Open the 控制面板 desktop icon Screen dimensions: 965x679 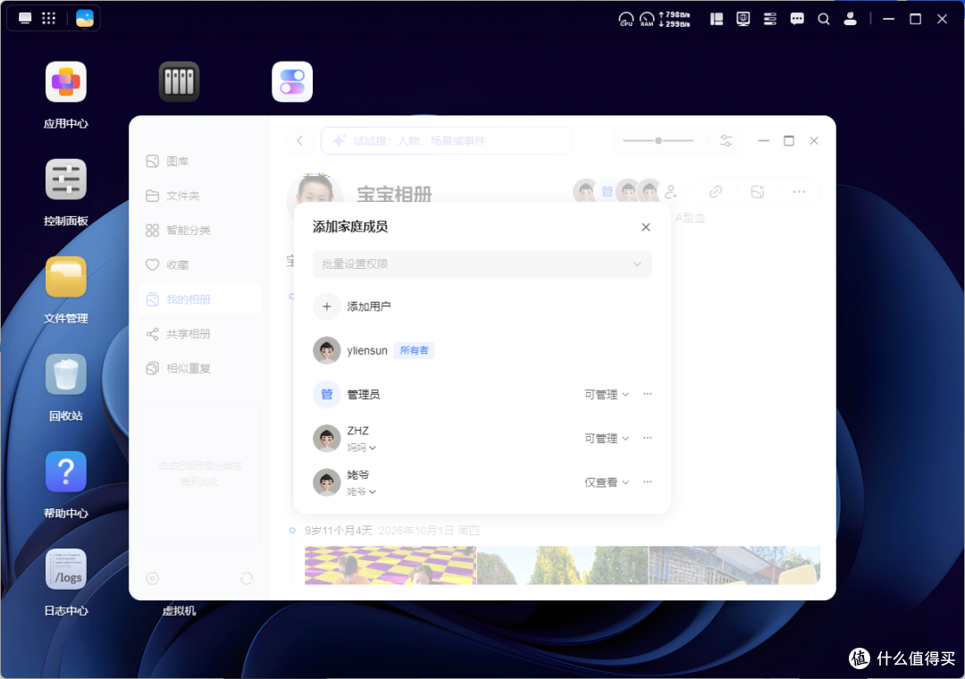66,180
